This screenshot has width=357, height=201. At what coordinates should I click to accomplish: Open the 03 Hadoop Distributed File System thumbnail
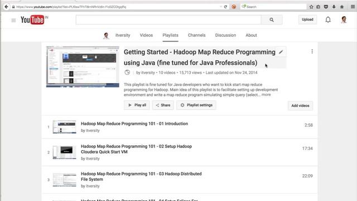[65, 180]
